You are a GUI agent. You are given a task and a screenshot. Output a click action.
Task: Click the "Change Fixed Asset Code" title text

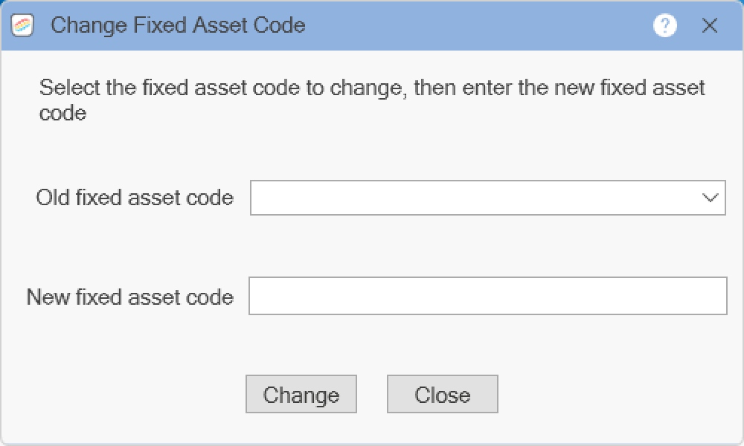point(178,26)
